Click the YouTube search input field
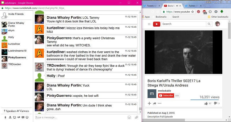The width and height of the screenshot is (231, 122). point(184,24)
